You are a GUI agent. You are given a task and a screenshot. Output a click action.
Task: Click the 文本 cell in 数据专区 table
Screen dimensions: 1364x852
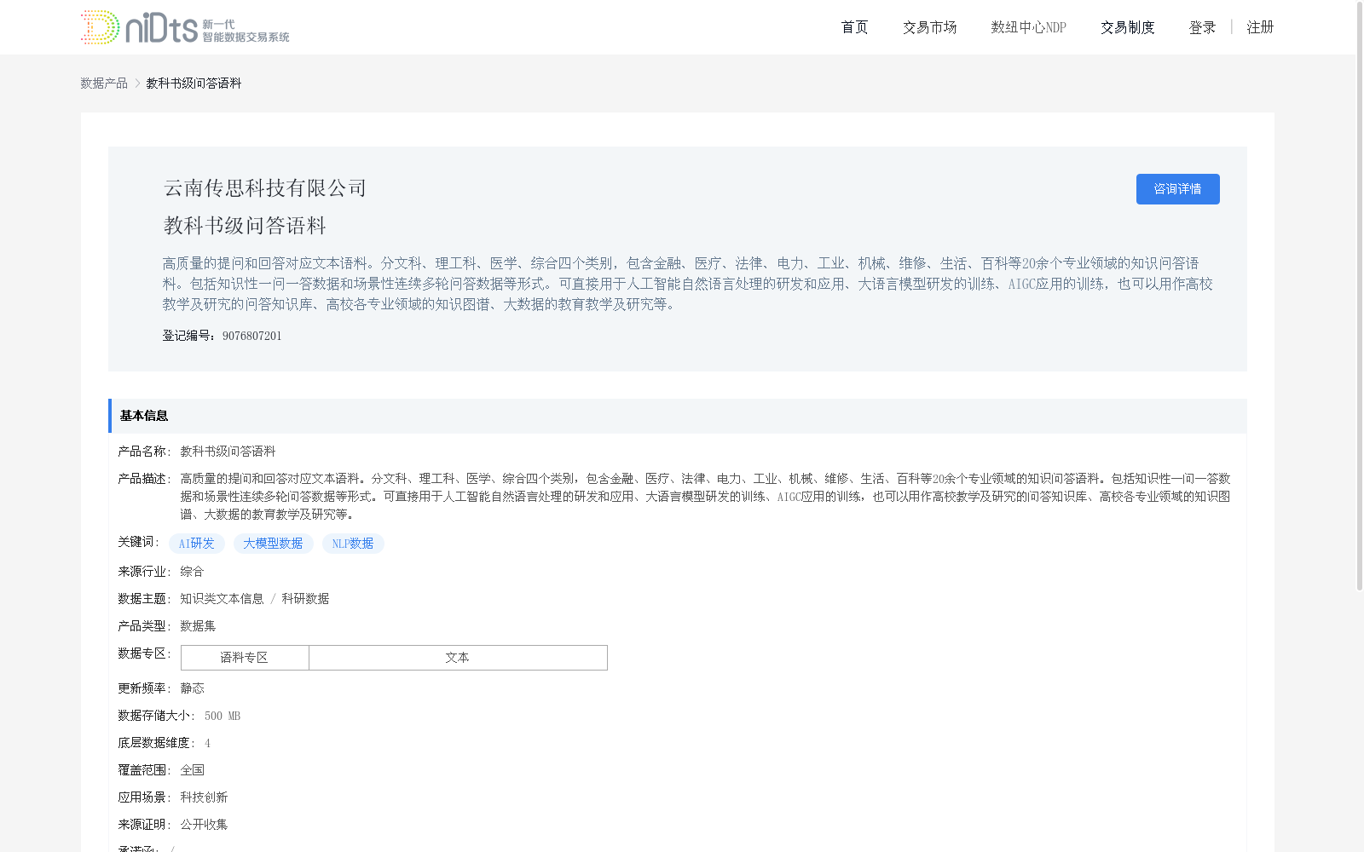coord(458,658)
